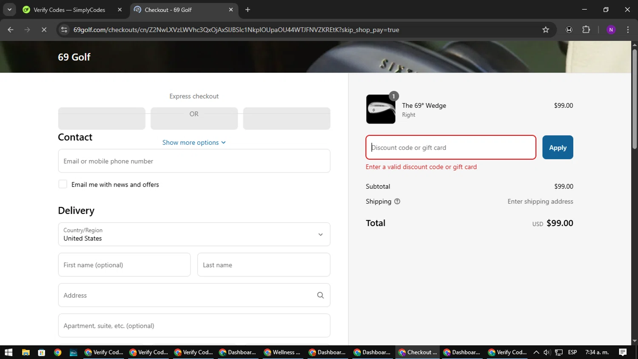Click the Last name field
Screen dimensions: 638x359
point(264,265)
